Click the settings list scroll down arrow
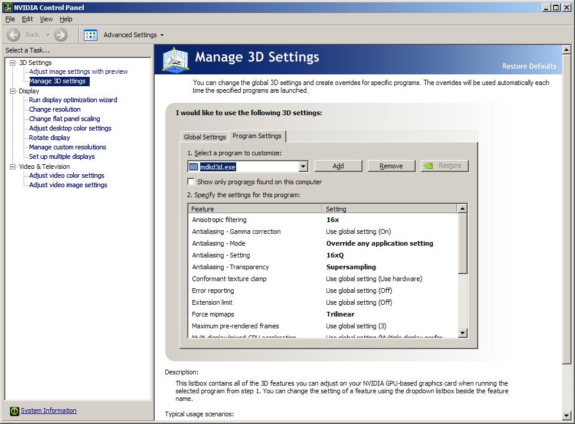 (x=462, y=333)
